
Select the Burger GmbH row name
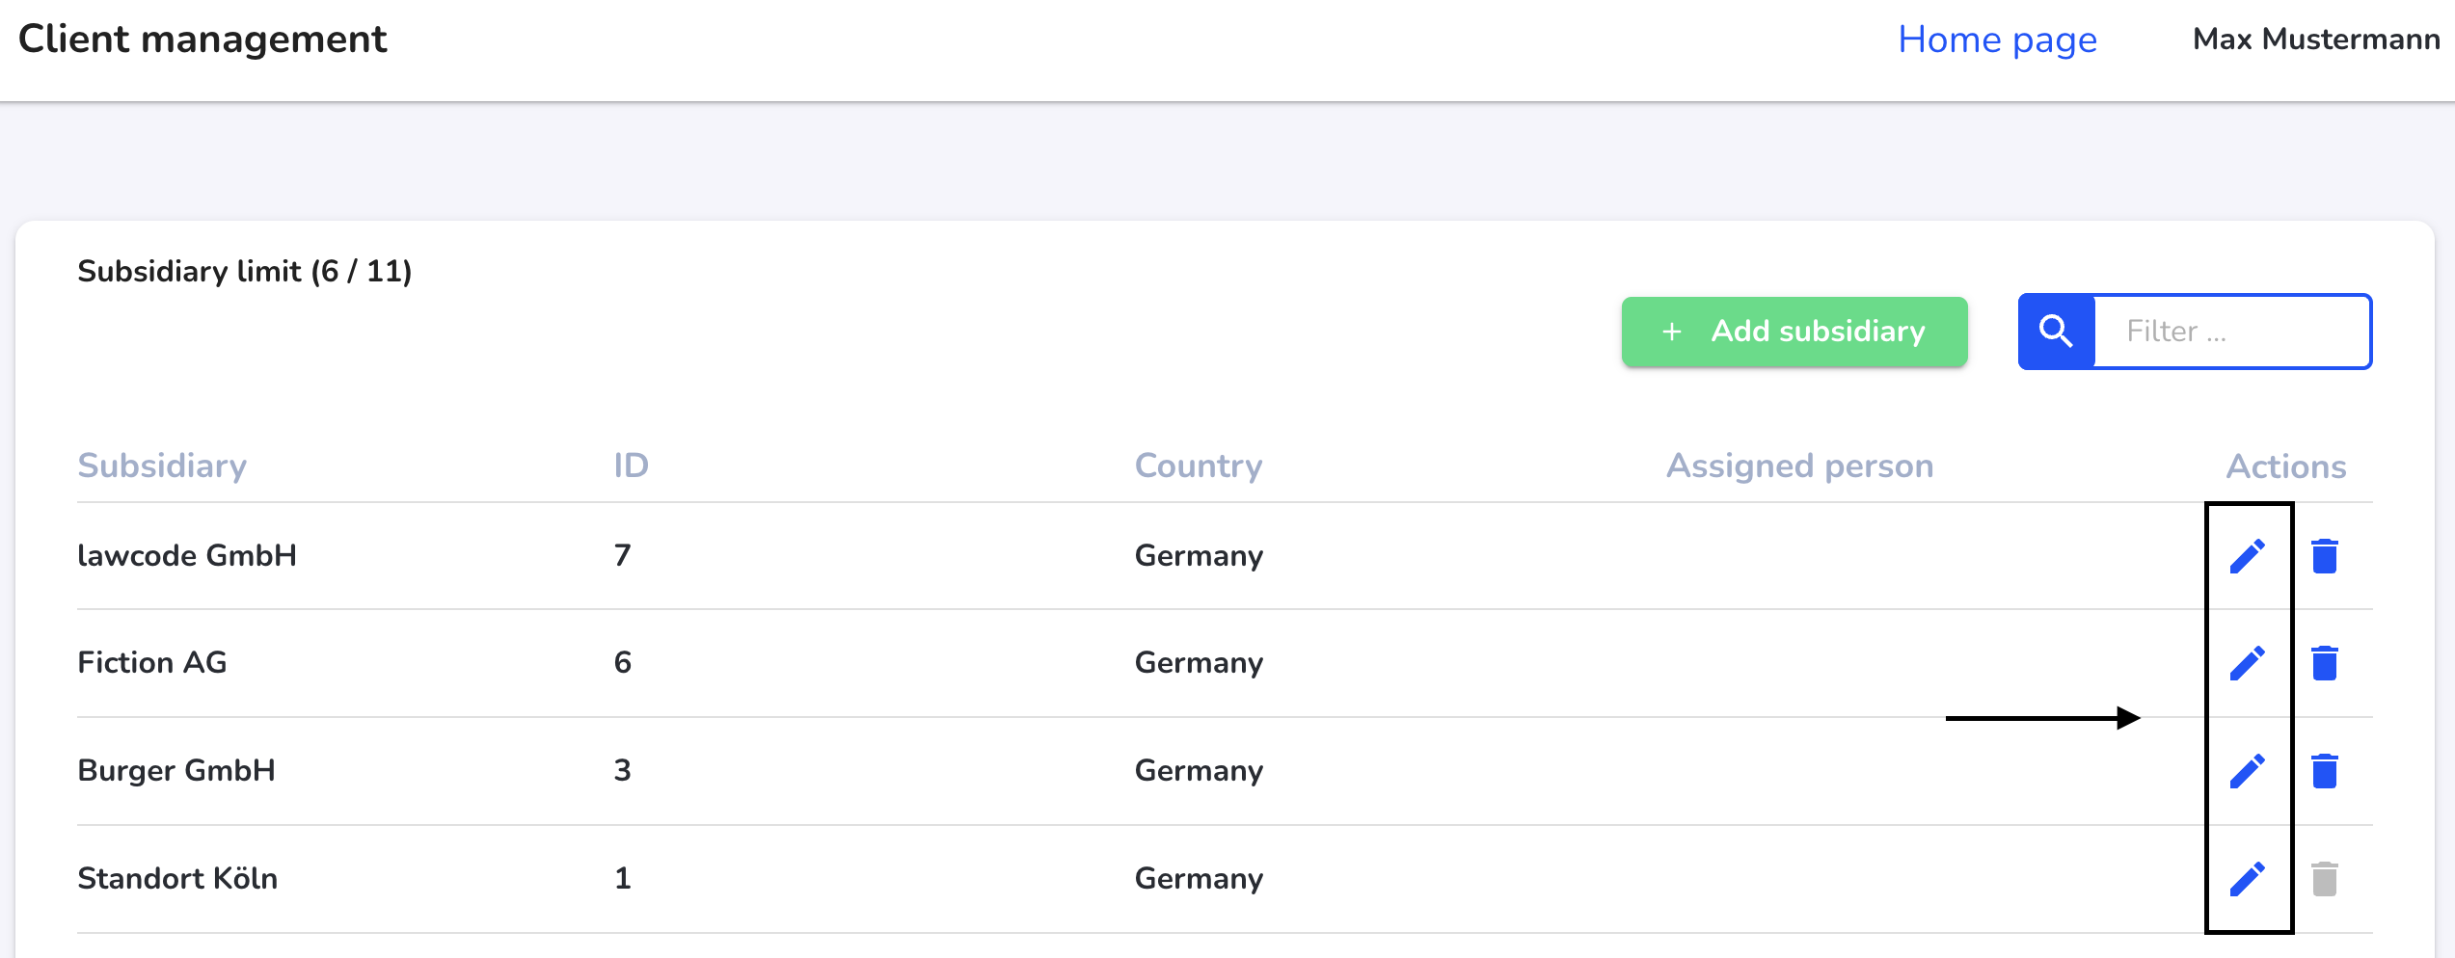tap(176, 771)
